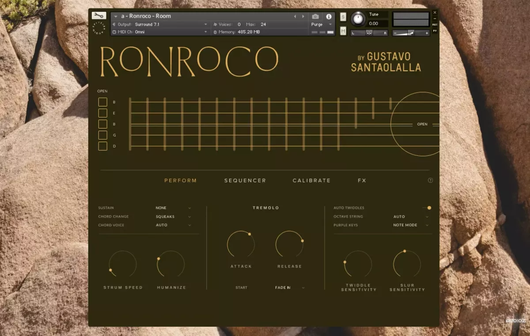Click the Tremolo Release knob
This screenshot has width=530, height=336.
(x=290, y=244)
